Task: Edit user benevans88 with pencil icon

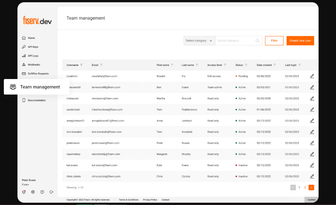Action: tap(312, 87)
